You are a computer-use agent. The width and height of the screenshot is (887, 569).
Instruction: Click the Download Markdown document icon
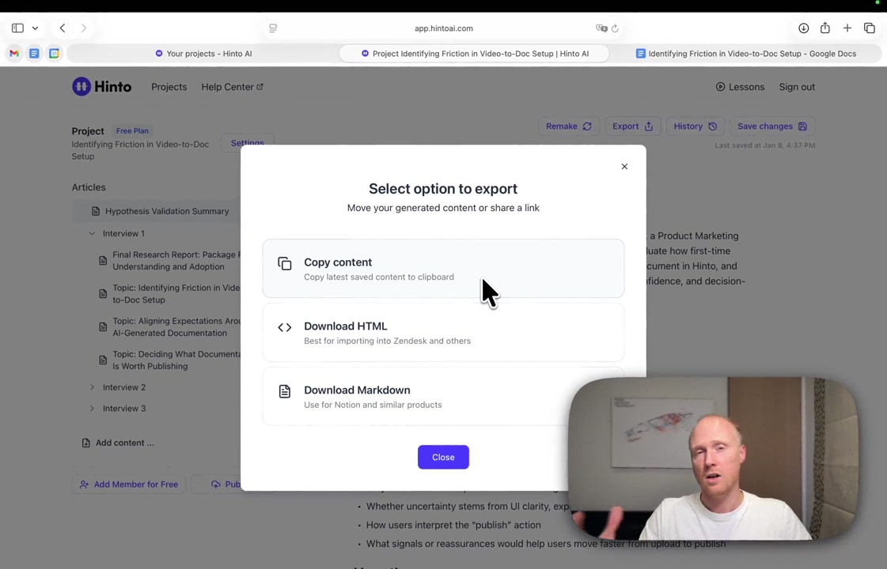click(x=285, y=391)
